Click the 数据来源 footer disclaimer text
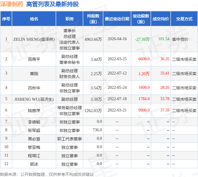This screenshot has height=177, width=198. [47, 175]
